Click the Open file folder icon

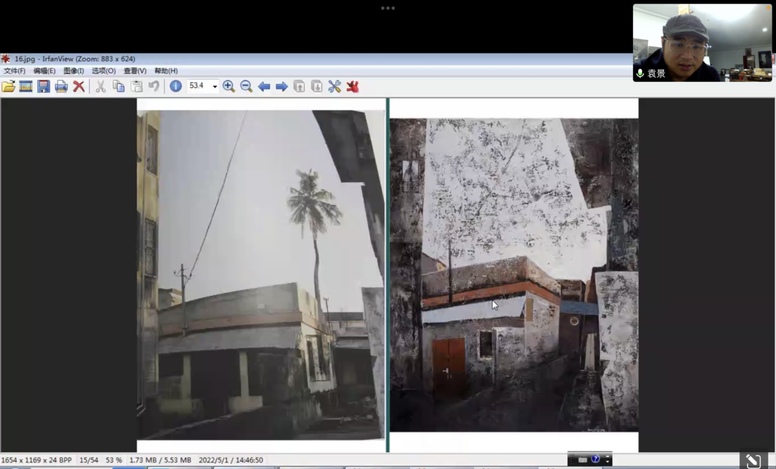(9, 86)
